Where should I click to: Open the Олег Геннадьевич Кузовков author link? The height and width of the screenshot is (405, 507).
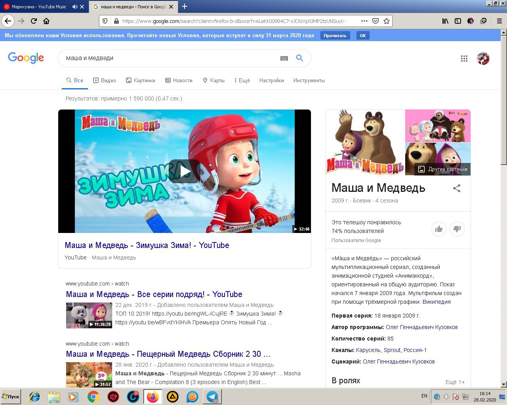click(421, 327)
